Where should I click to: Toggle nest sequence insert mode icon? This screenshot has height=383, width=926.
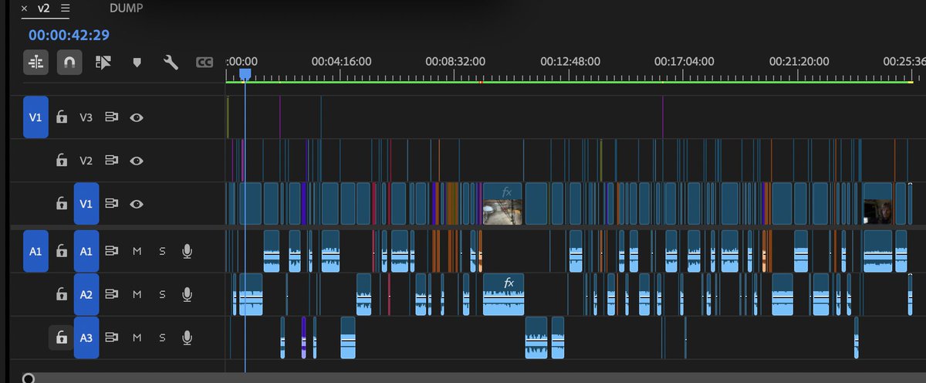[x=35, y=62]
